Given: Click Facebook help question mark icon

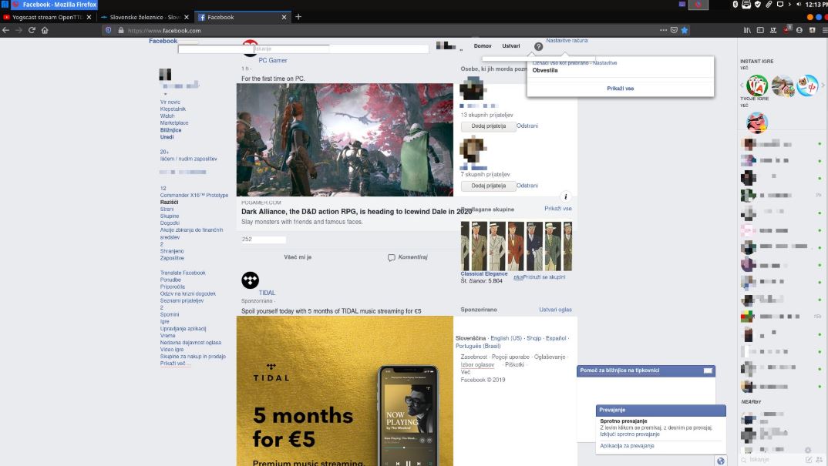Looking at the screenshot, I should coord(538,46).
